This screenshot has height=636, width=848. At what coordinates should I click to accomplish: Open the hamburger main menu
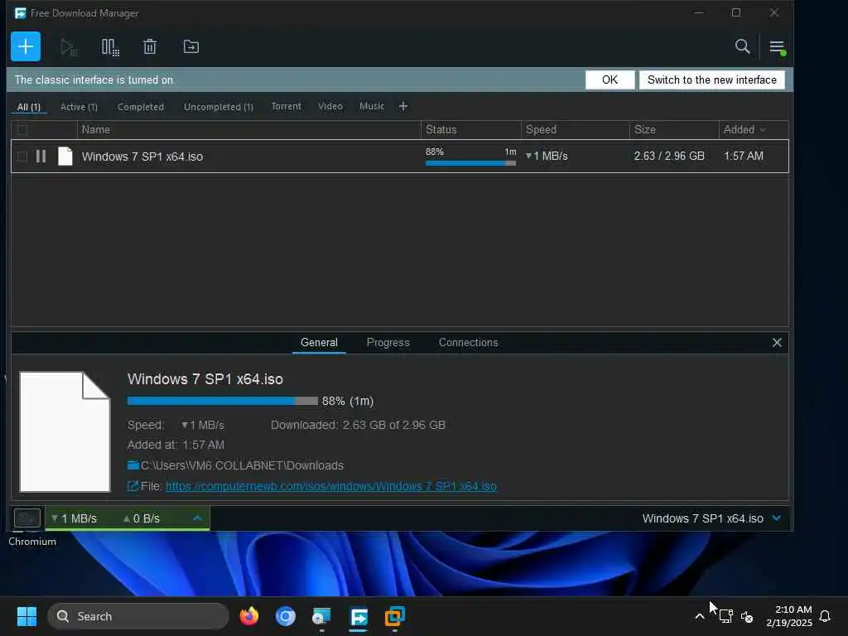(x=778, y=47)
